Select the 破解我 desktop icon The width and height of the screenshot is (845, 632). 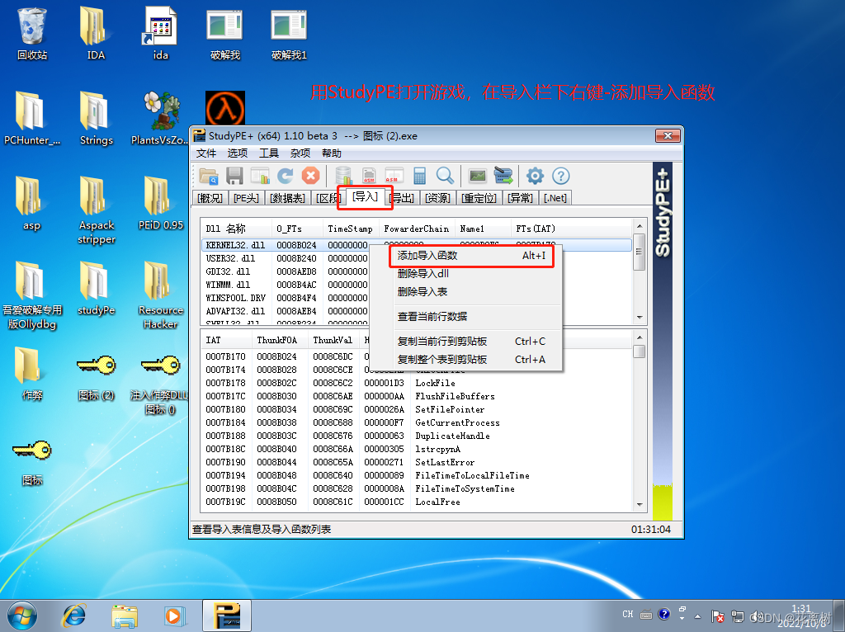(x=224, y=34)
